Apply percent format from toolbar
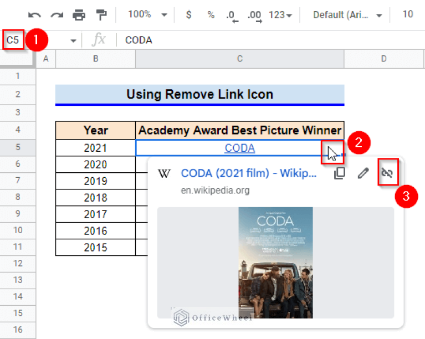Screen dimensions: 425x339 pyautogui.click(x=211, y=15)
